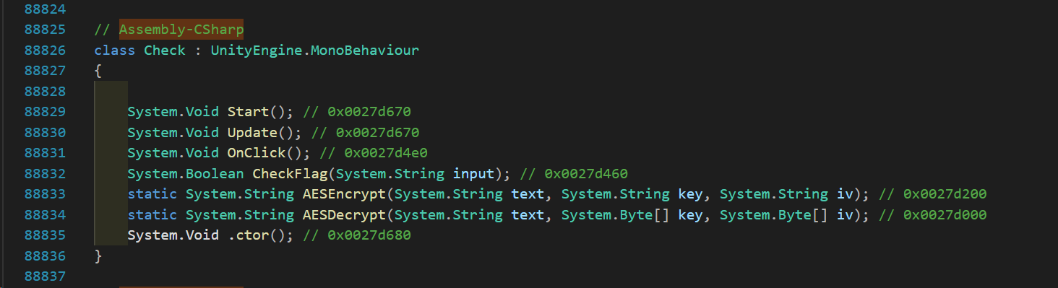
Task: Click the closing brace on line 88836
Action: 98,256
